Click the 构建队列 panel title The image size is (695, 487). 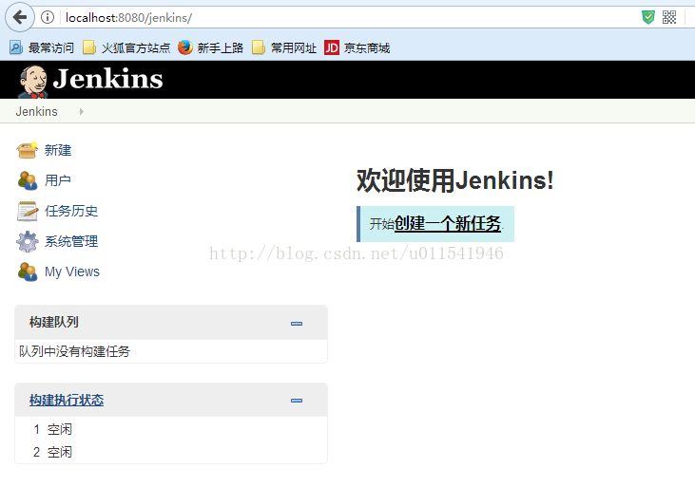point(53,322)
